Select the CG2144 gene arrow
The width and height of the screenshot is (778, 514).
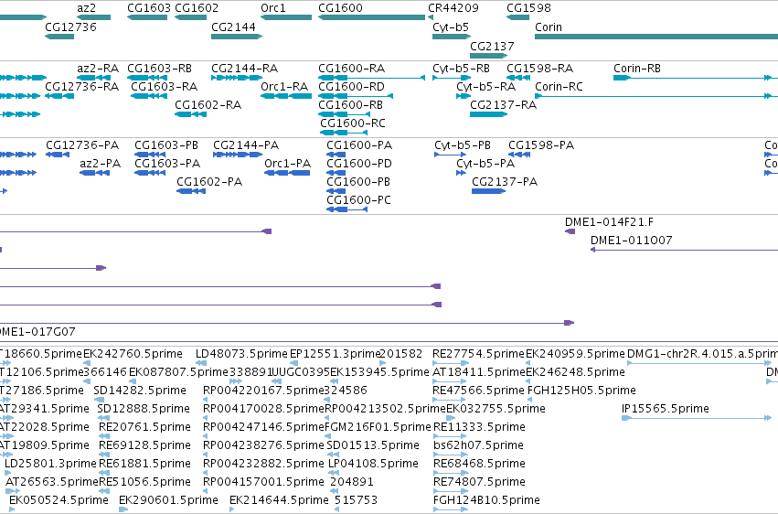click(237, 37)
